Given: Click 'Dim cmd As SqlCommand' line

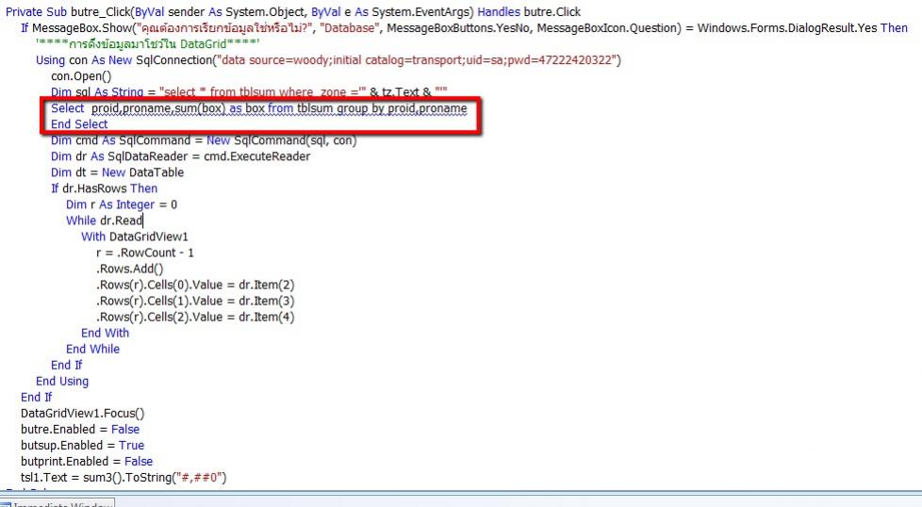Looking at the screenshot, I should (x=204, y=140).
